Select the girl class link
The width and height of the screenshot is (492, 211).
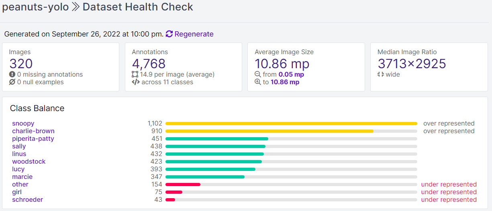17,192
